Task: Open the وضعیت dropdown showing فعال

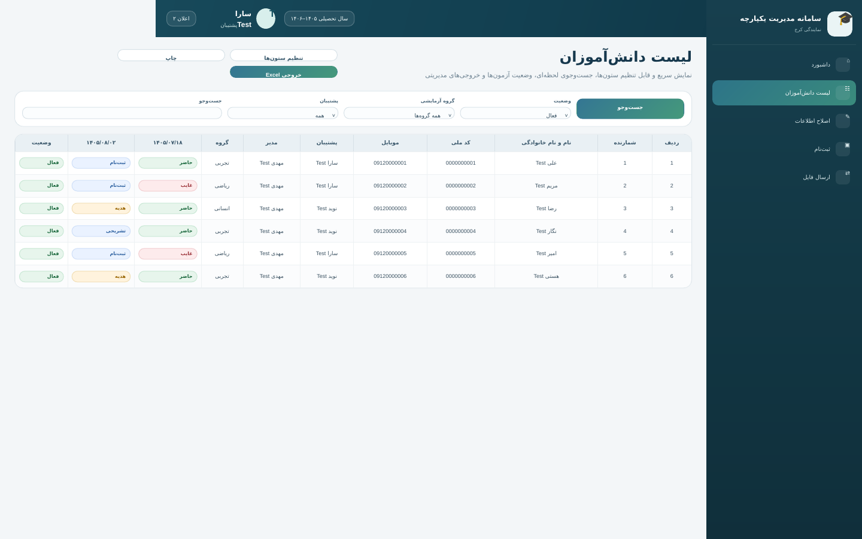Action: tap(515, 113)
